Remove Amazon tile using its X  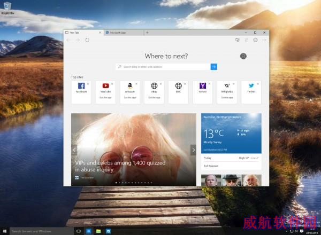coord(136,84)
